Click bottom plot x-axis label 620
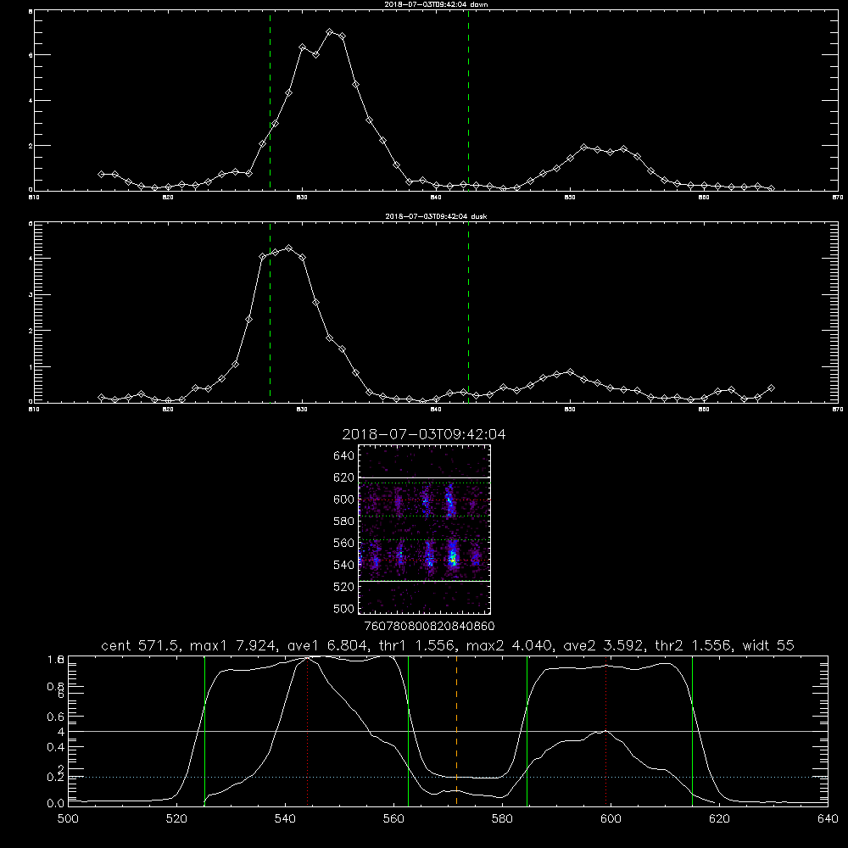This screenshot has width=848, height=848. point(719,819)
